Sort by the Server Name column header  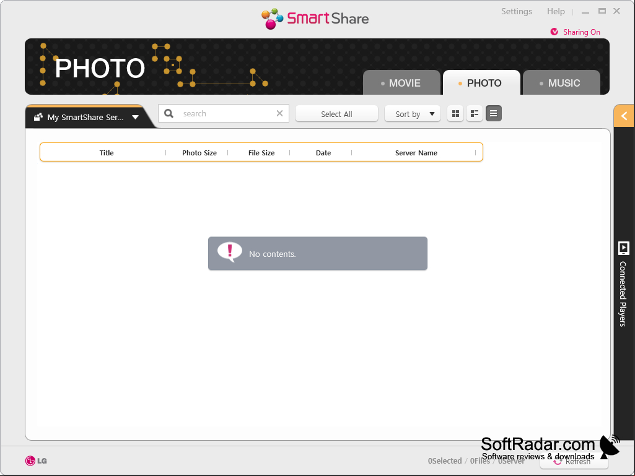point(416,153)
